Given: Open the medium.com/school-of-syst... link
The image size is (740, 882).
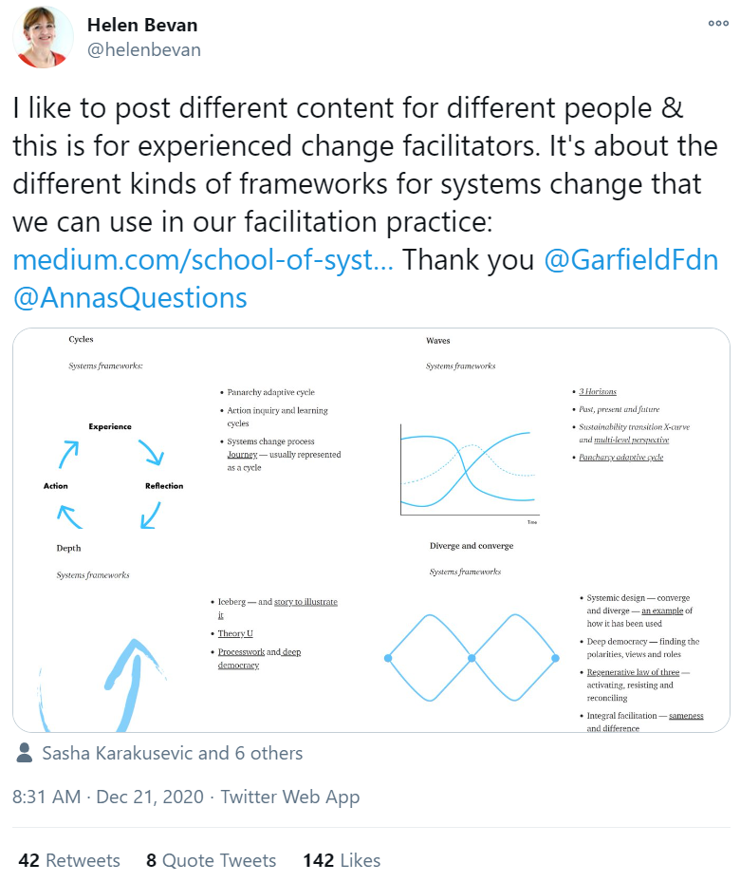Looking at the screenshot, I should tap(203, 260).
